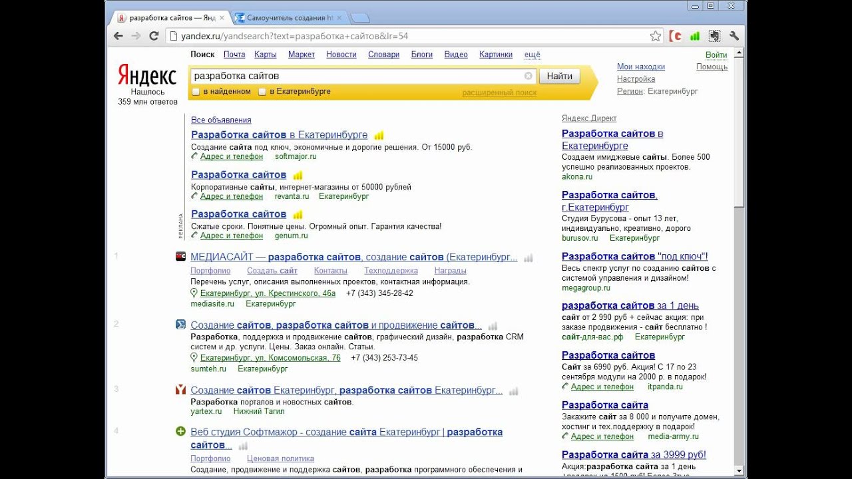
Task: Open the Почта service link
Action: [x=234, y=55]
